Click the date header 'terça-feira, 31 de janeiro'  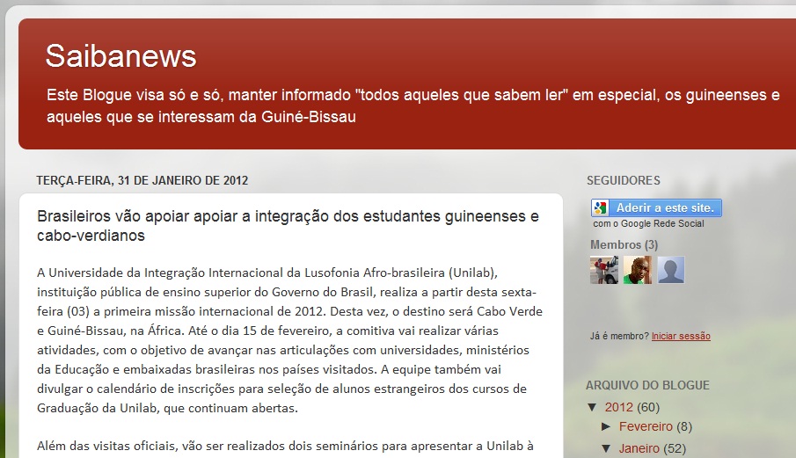coord(142,180)
